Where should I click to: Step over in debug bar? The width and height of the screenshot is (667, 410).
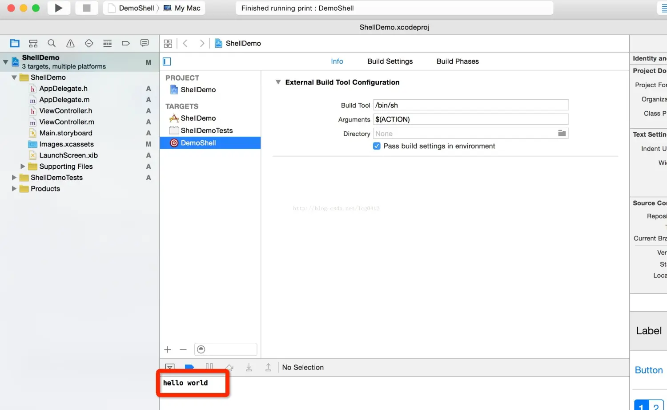[229, 367]
